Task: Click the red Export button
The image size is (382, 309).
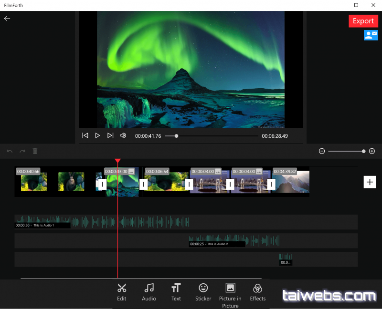Action: 363,21
